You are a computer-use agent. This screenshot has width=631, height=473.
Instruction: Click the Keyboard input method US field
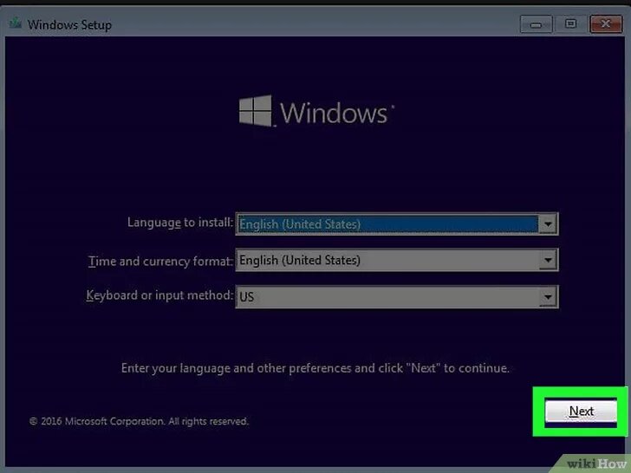coord(397,297)
